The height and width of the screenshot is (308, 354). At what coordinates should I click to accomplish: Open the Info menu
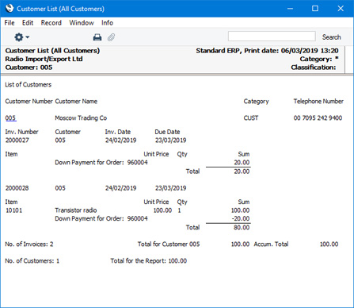click(x=107, y=23)
